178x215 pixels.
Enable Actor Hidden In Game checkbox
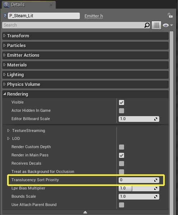(122, 111)
